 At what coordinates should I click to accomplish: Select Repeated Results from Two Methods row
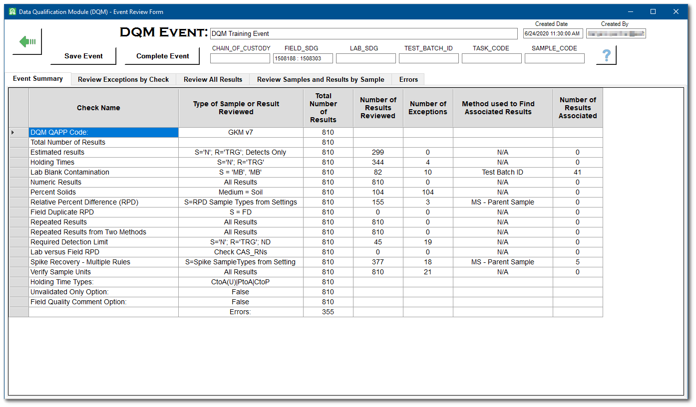point(306,232)
